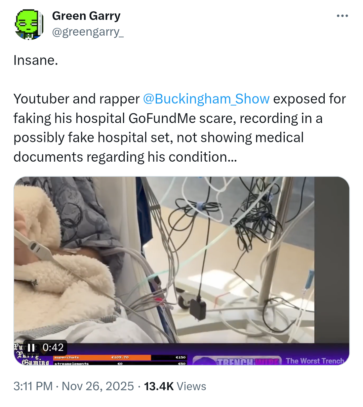This screenshot has height=407, width=363.
Task: Click the hospital video thumbnail center
Action: [182, 271]
